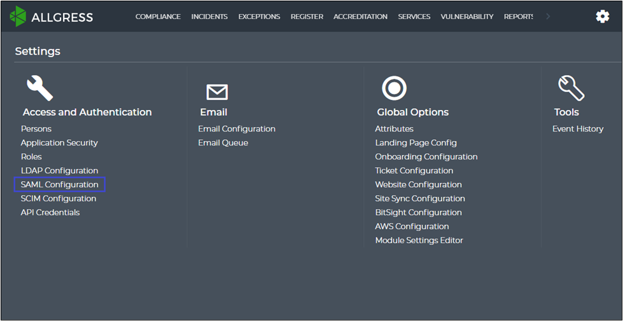Click the Global Options circle icon
This screenshot has width=623, height=321.
pyautogui.click(x=394, y=88)
